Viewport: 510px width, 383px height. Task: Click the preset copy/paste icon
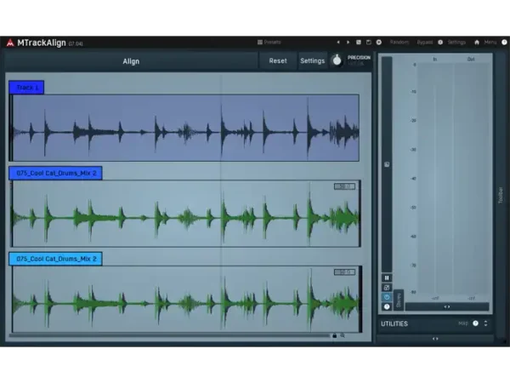(x=369, y=42)
